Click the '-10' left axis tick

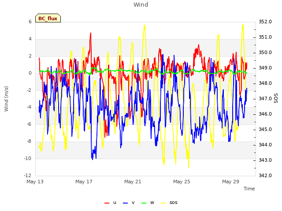(27, 158)
